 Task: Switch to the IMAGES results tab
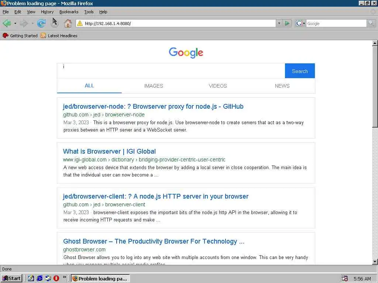[x=154, y=85]
